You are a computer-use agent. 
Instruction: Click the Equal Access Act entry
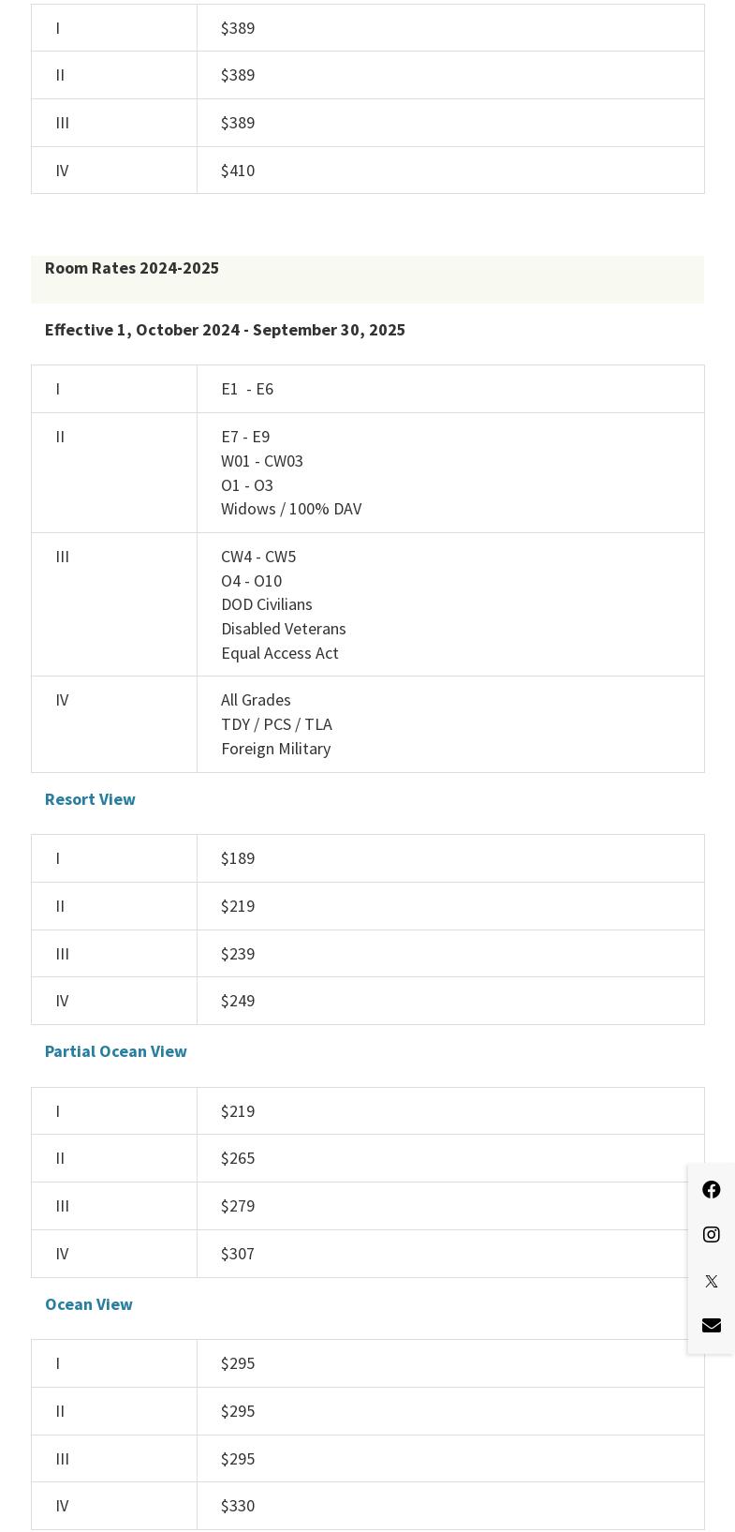[x=280, y=653]
